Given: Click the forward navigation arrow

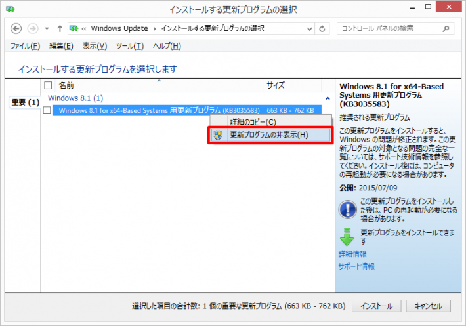Looking at the screenshot, I should pos(33,29).
